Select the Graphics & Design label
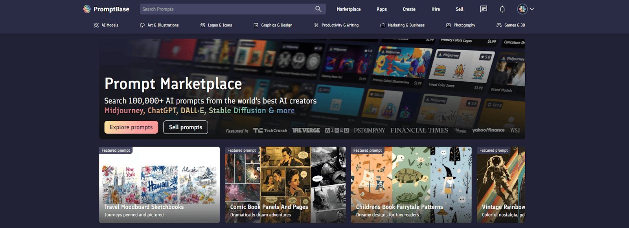629x228 pixels. pyautogui.click(x=277, y=25)
